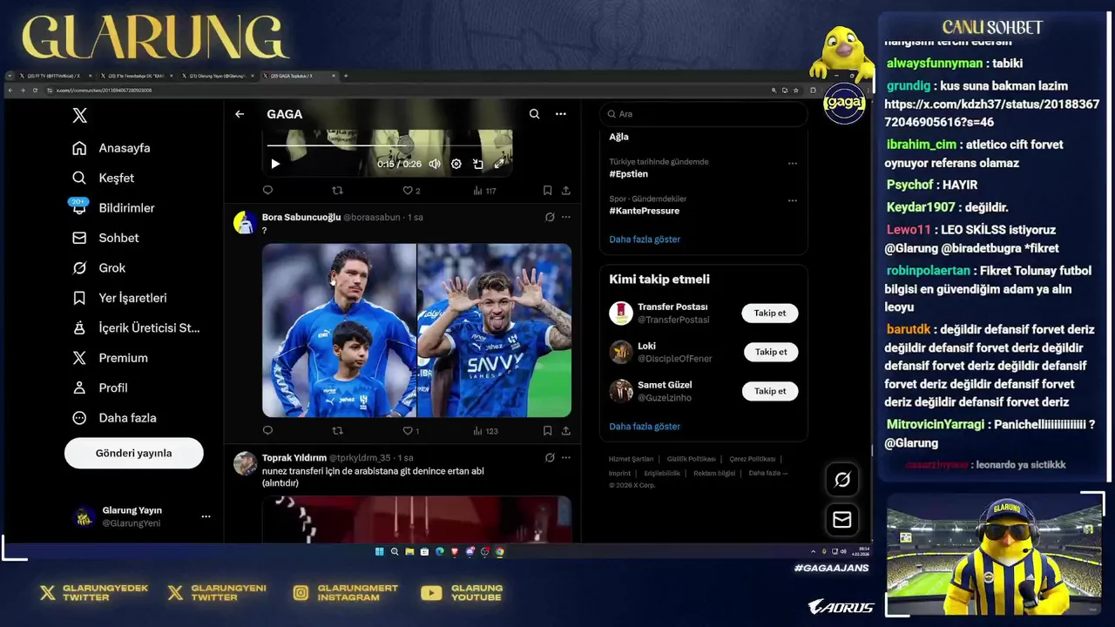Image resolution: width=1115 pixels, height=627 pixels.
Task: Open the #KantePressure trending topic
Action: point(645,211)
